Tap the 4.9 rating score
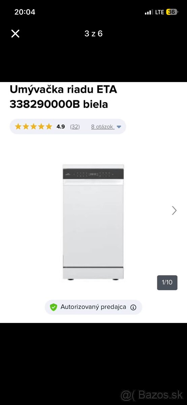 tap(61, 127)
